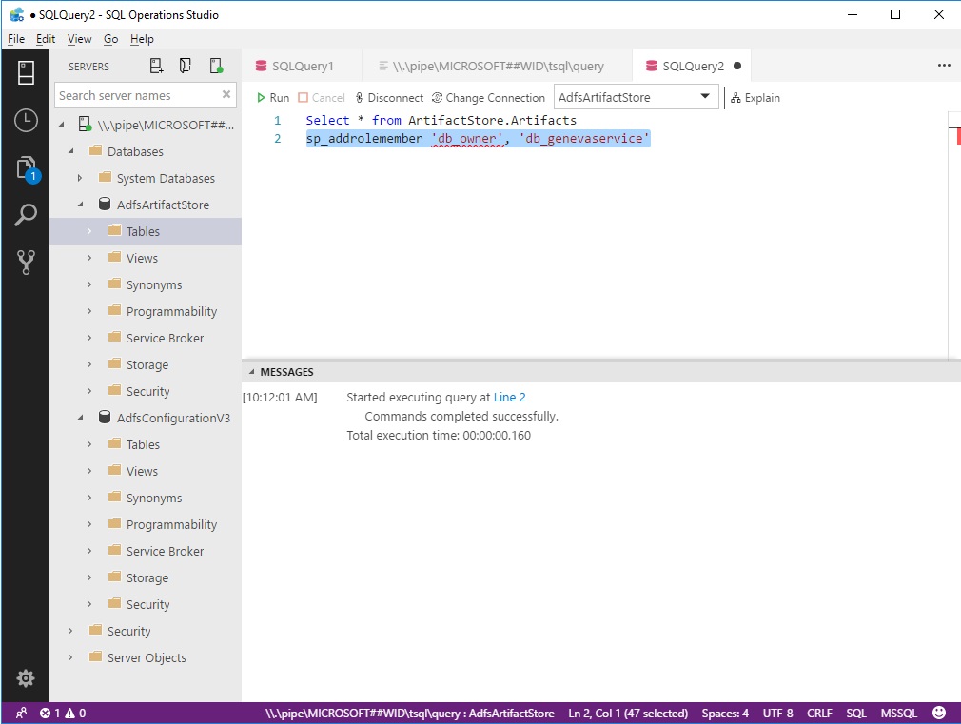The image size is (961, 724).
Task: Open the Help menu
Action: (142, 39)
